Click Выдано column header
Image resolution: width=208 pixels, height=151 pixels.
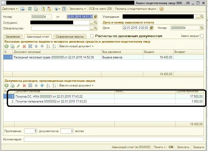click(x=158, y=52)
